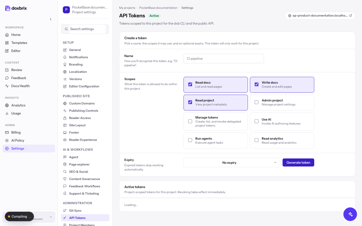Image resolution: width=362 pixels, height=226 pixels.
Task: Uncheck the Read docs scope
Action: pos(190,84)
